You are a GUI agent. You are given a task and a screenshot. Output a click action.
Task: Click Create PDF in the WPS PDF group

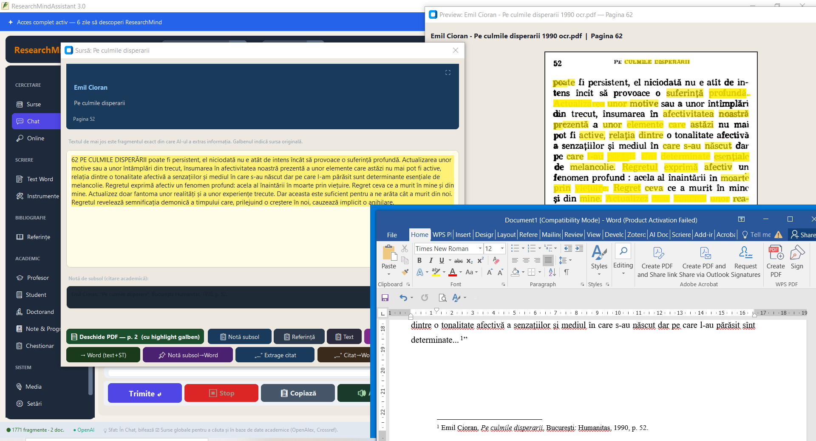(776, 262)
